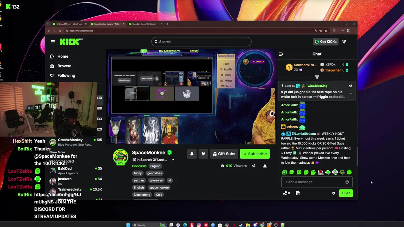Click the video stream player
Image resolution: width=404 pixels, height=227 pixels.
pyautogui.click(x=191, y=96)
